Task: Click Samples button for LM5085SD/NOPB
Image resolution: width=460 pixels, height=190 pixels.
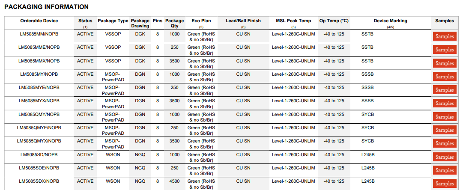Action: point(445,157)
